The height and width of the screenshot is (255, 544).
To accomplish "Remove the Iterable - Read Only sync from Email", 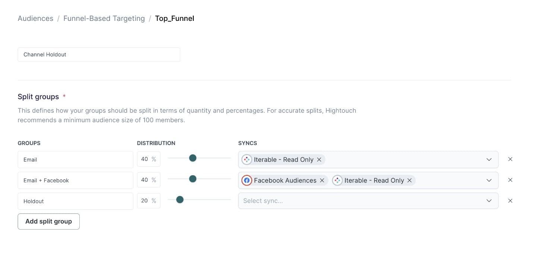I will tap(319, 160).
